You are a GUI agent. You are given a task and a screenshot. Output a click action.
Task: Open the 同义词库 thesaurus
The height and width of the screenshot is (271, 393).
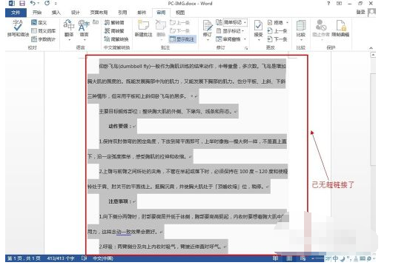pos(43,31)
